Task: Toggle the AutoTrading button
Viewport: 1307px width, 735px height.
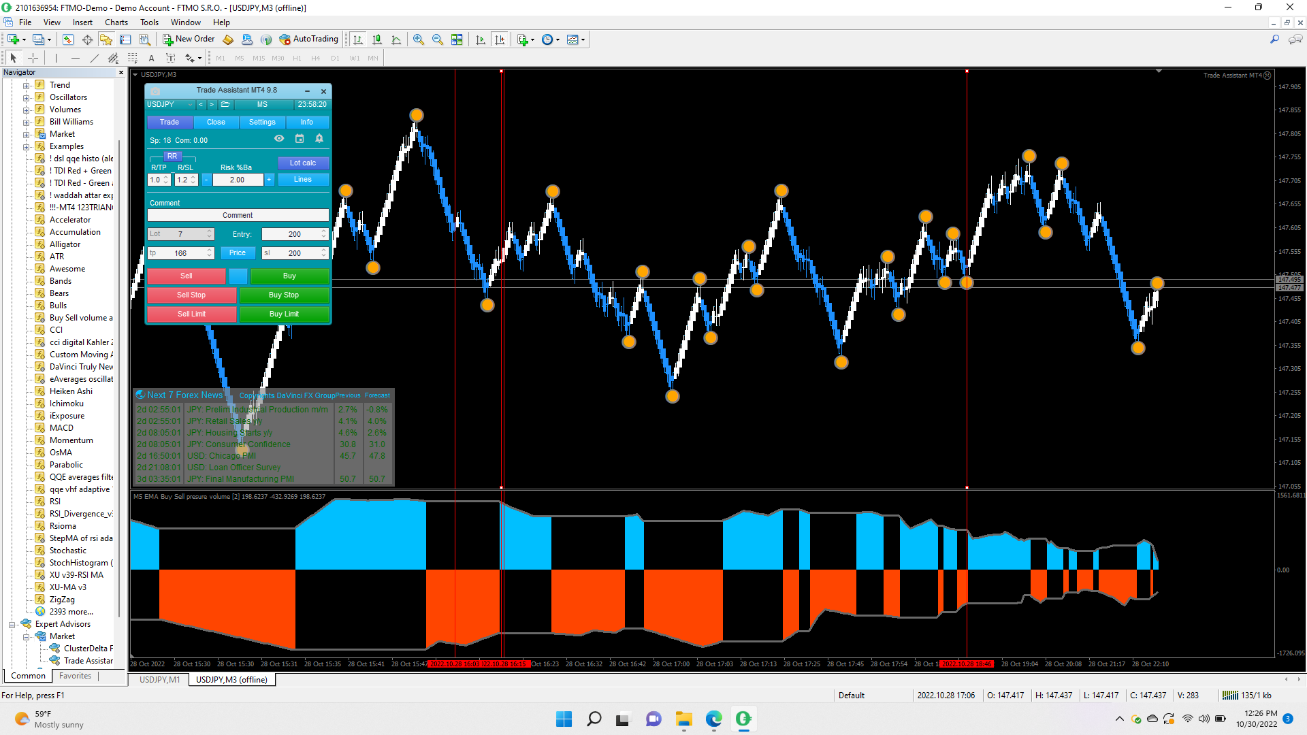Action: point(308,39)
